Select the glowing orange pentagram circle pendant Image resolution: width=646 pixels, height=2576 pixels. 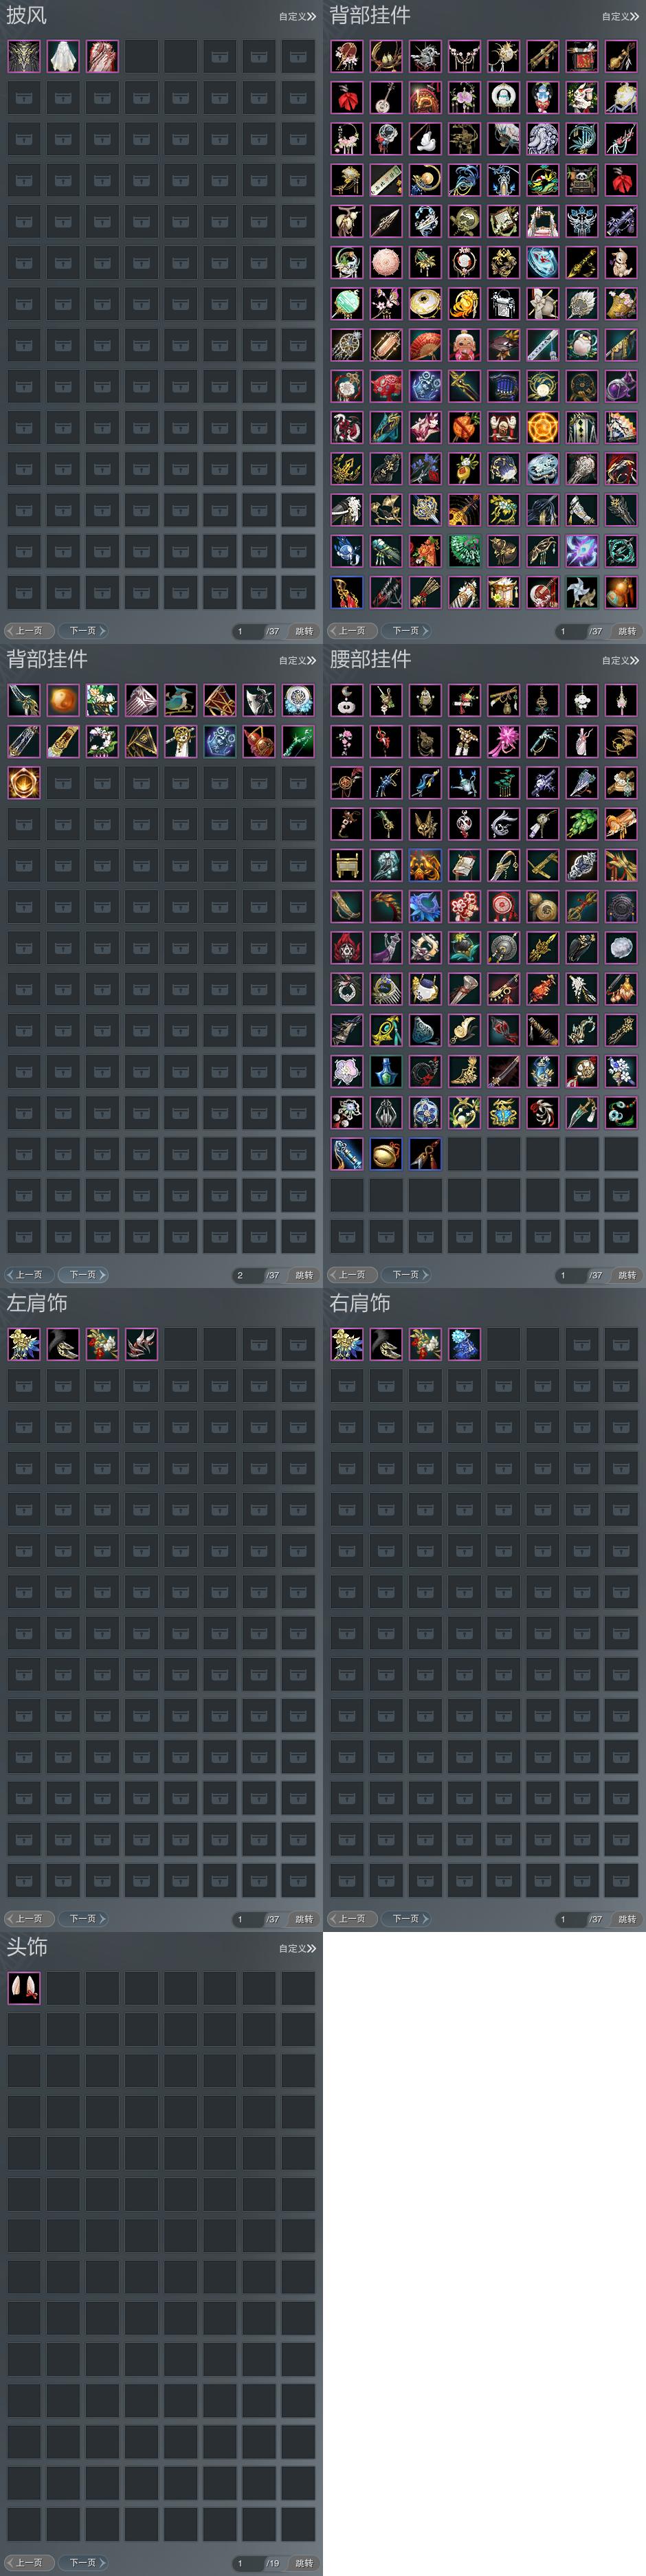coord(543,427)
